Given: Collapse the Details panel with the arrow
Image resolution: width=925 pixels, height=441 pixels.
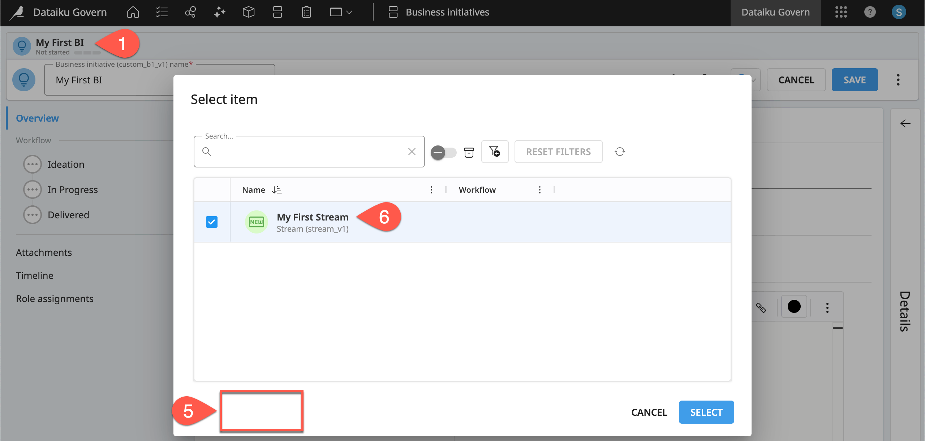Looking at the screenshot, I should 905,123.
